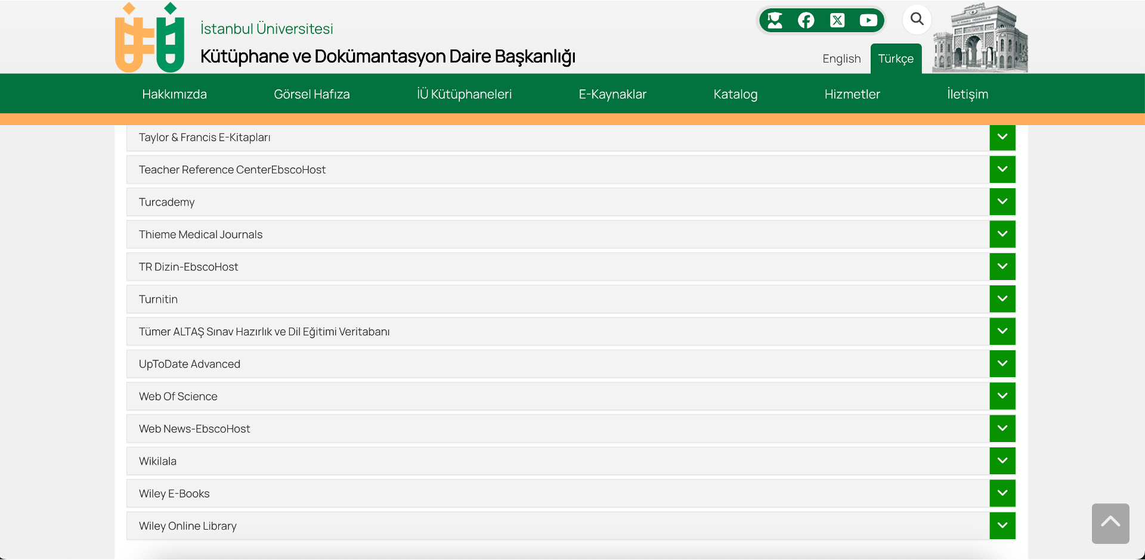1145x560 pixels.
Task: Click Wiley E-Books title
Action: 174,494
